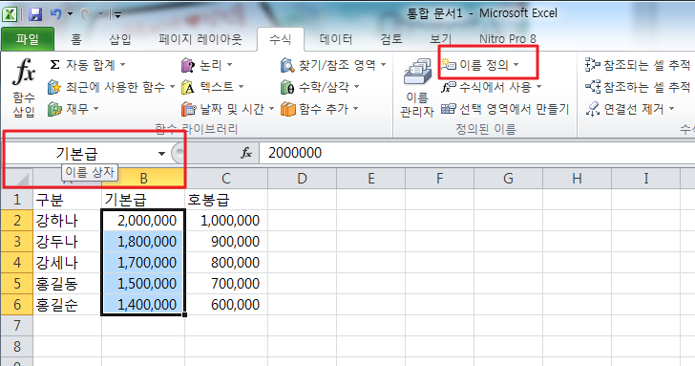Viewport: 695px width, 366px height.
Task: Select row 2 header
Action: click(17, 220)
